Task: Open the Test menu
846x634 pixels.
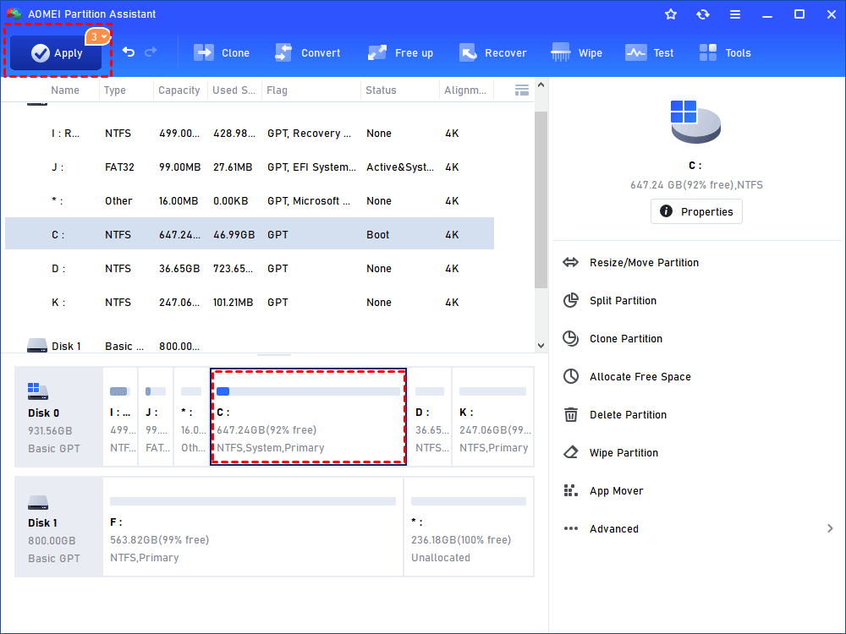Action: tap(650, 52)
